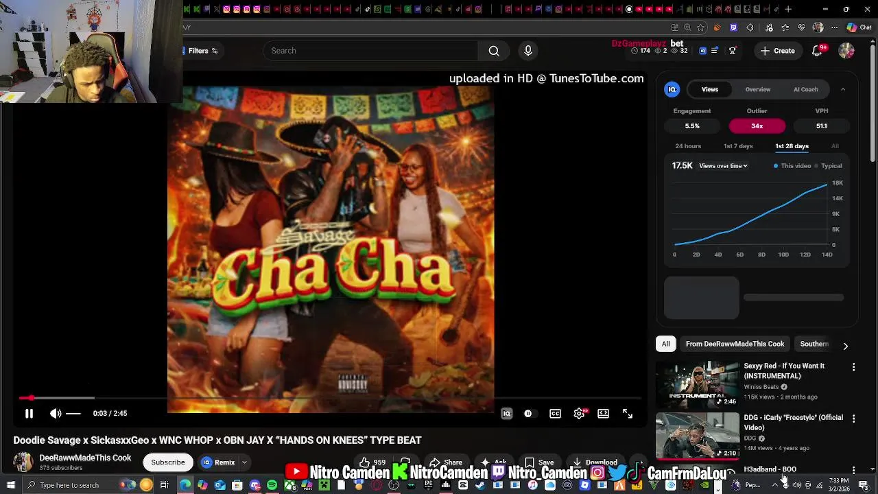Select the 24 hours range

(688, 146)
